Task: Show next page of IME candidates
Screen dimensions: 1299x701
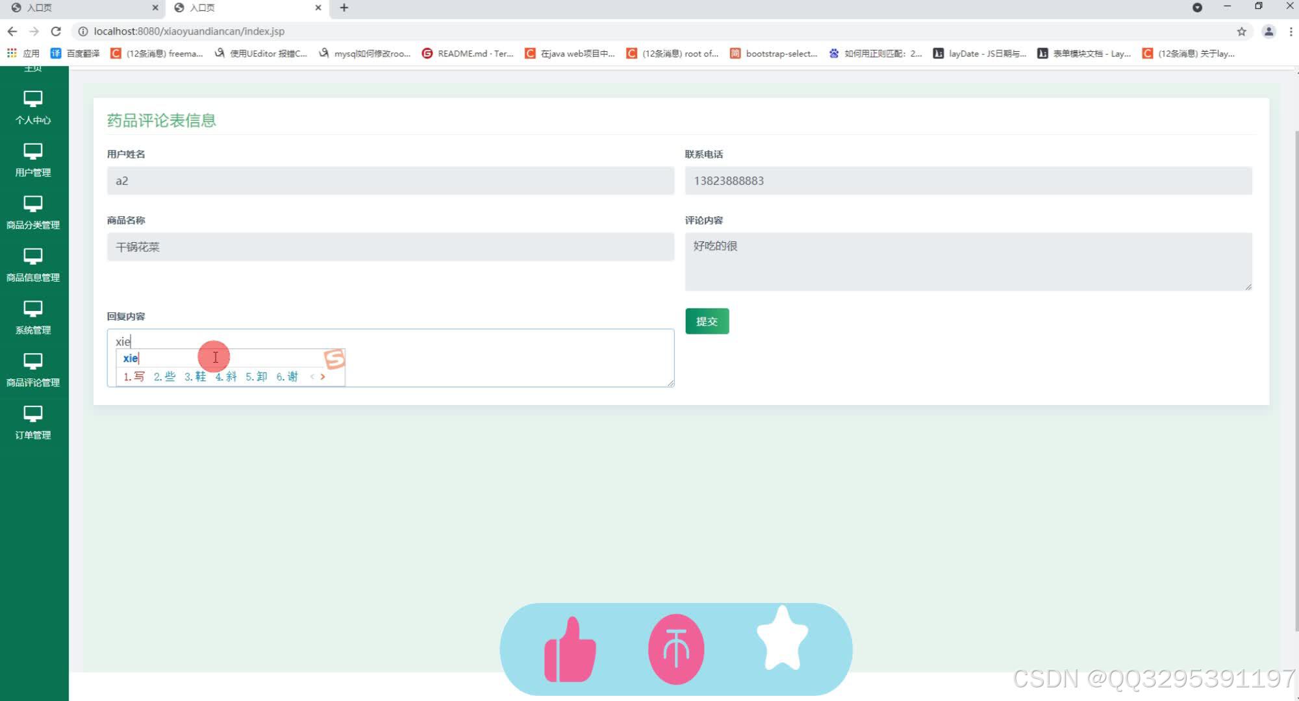Action: [x=323, y=376]
